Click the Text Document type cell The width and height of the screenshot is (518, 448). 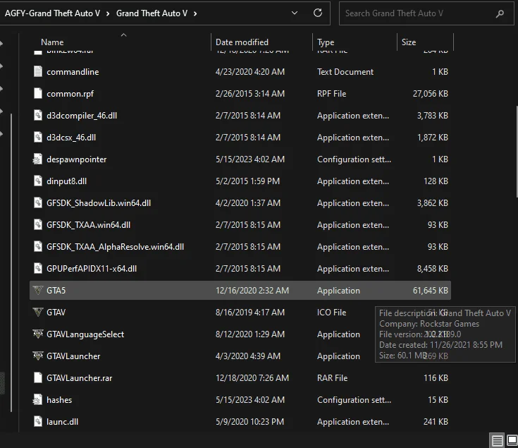pos(345,72)
